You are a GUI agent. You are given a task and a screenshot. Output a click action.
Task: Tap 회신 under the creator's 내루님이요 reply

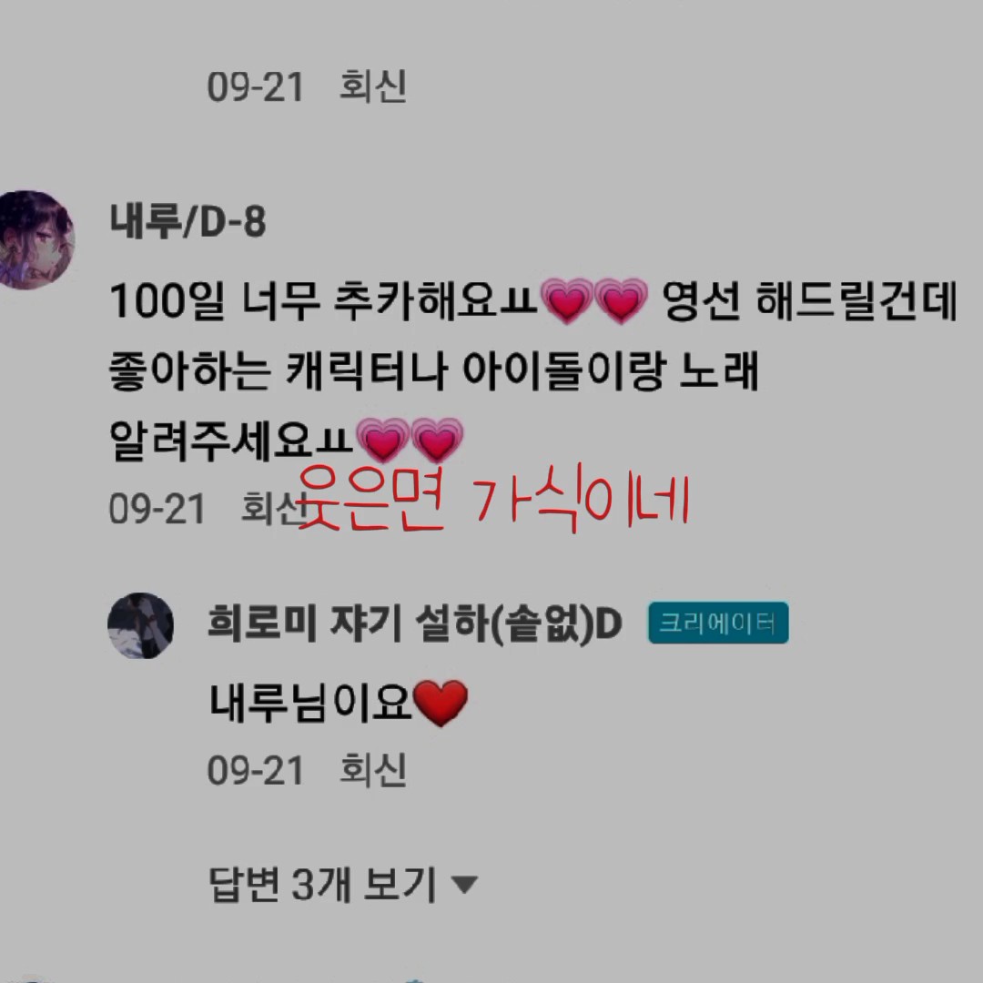(373, 769)
